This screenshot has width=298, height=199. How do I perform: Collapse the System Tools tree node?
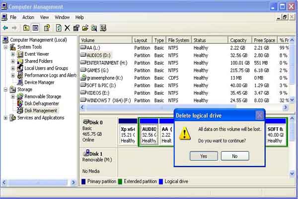[6, 47]
